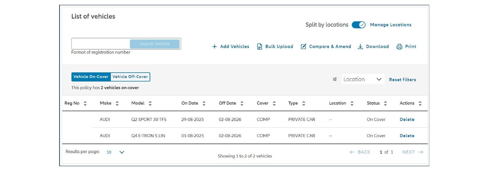The height and width of the screenshot is (170, 489).
Task: Open the Manage Locations link
Action: [390, 25]
